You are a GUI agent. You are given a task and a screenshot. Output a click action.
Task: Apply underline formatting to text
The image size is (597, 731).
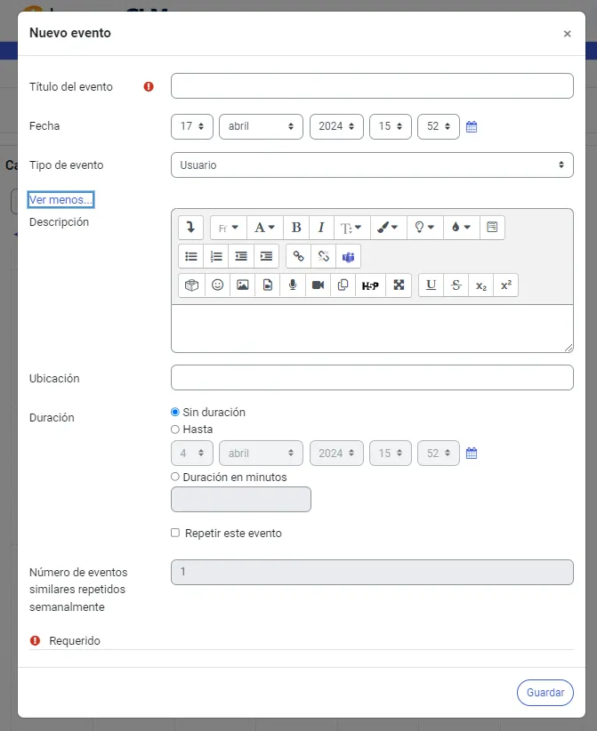431,285
